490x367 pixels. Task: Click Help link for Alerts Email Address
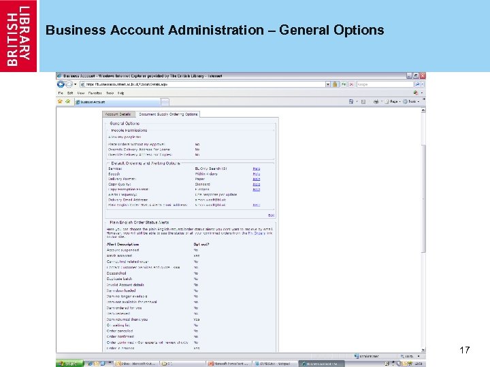[257, 205]
